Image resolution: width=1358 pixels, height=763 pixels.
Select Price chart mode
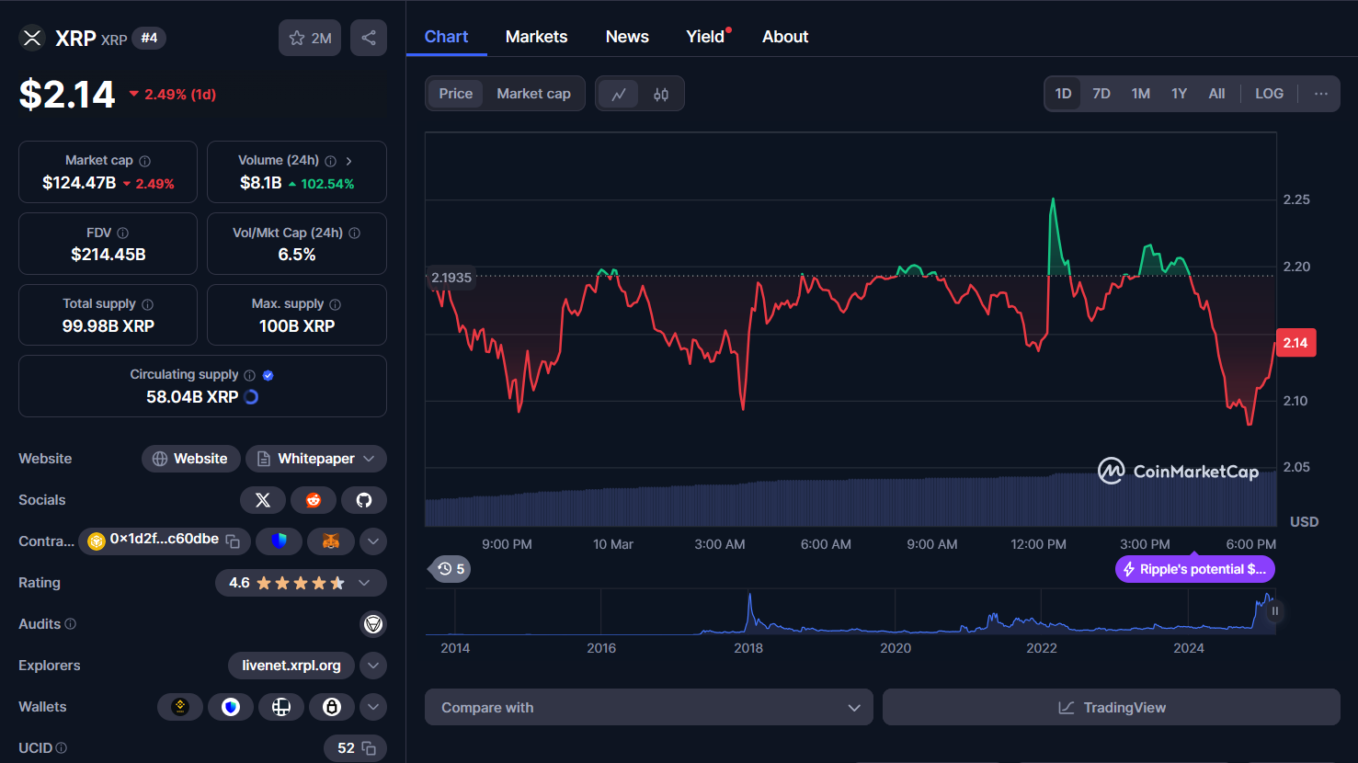point(455,94)
